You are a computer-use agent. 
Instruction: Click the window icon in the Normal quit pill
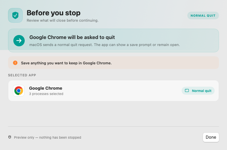(187, 91)
